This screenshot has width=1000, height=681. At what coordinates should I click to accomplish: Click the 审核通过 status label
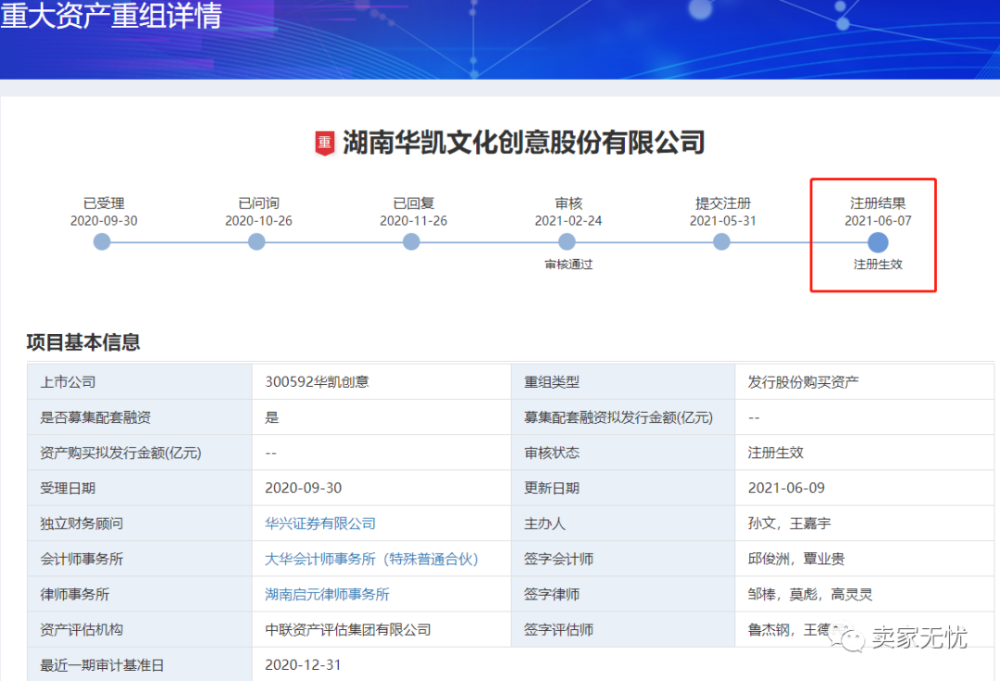(567, 264)
